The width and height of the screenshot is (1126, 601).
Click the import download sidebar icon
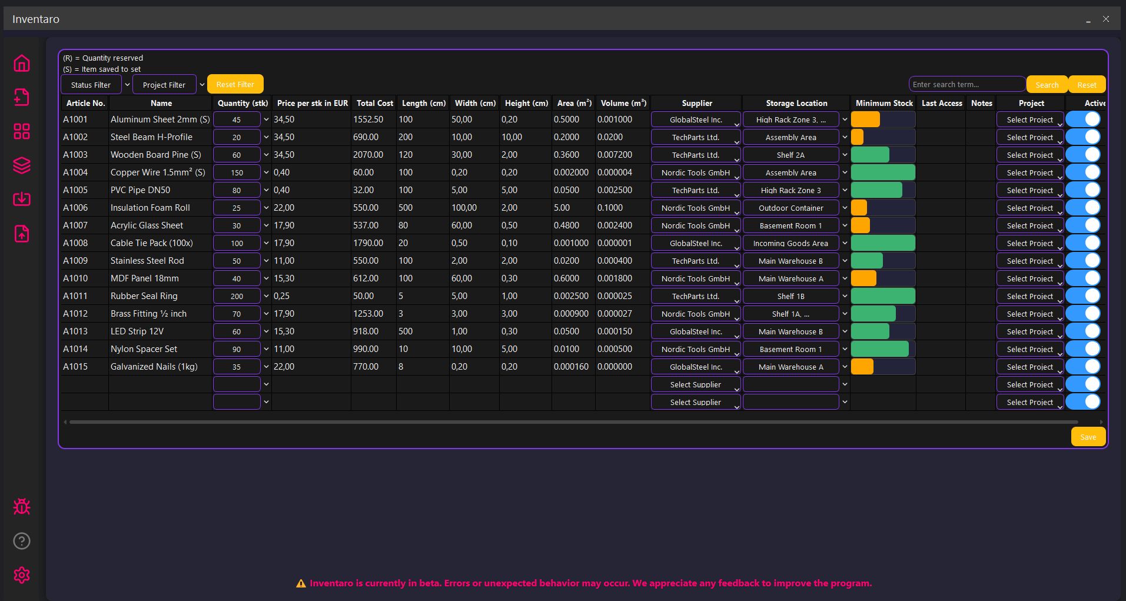[x=22, y=199]
